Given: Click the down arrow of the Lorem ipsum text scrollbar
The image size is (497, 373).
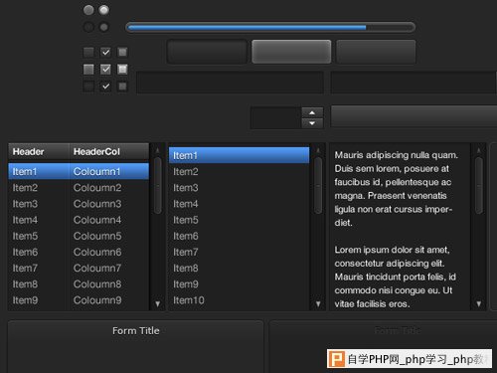Looking at the screenshot, I should (479, 303).
